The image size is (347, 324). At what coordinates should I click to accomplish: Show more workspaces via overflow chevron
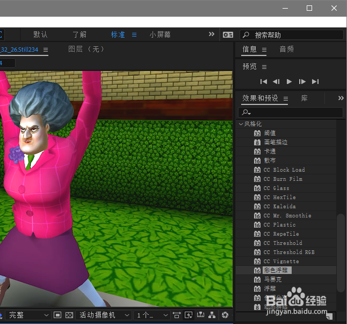click(x=212, y=34)
